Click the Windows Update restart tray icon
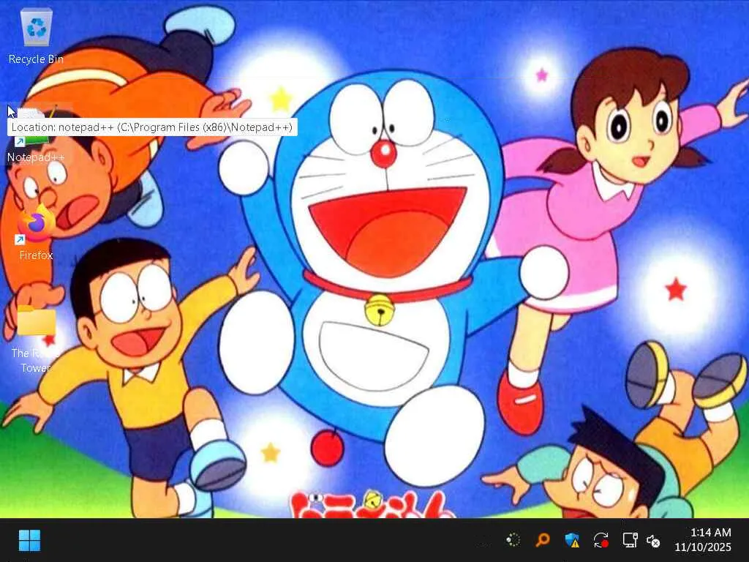Viewport: 749px width, 562px height. click(x=601, y=540)
